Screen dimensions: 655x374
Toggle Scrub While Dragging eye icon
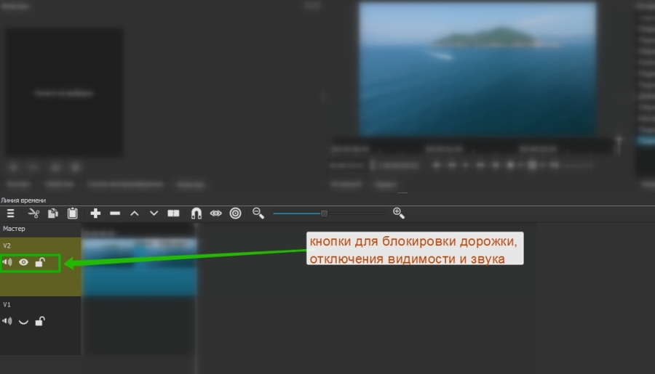click(216, 214)
